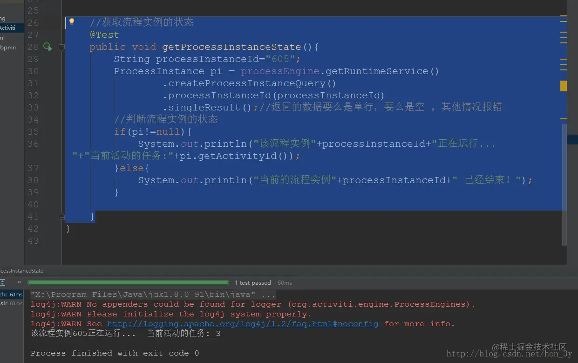
Task: Click .createProcessInstanceQuery() on line 31
Action: [249, 83]
